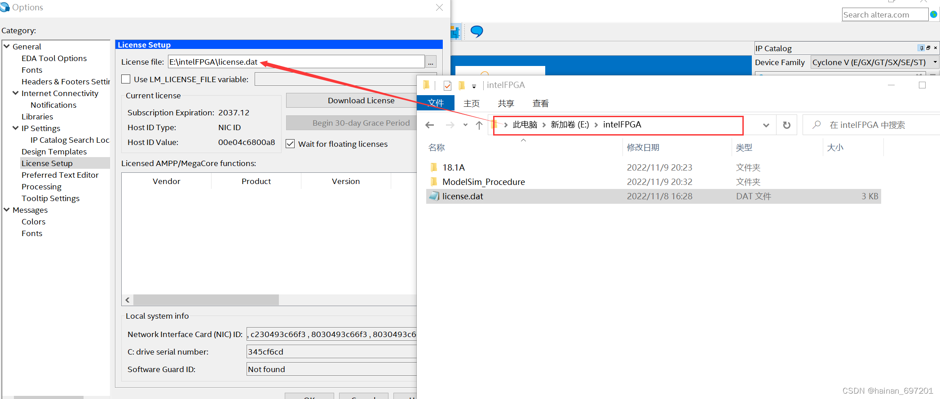
Task: Select Preferred Text Editor category
Action: 60,175
